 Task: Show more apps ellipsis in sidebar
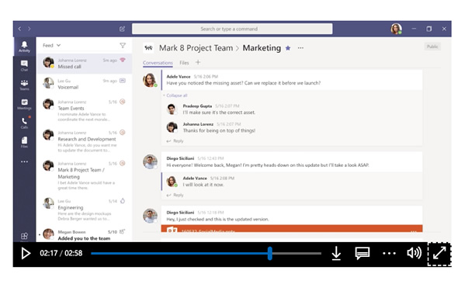coord(24,161)
